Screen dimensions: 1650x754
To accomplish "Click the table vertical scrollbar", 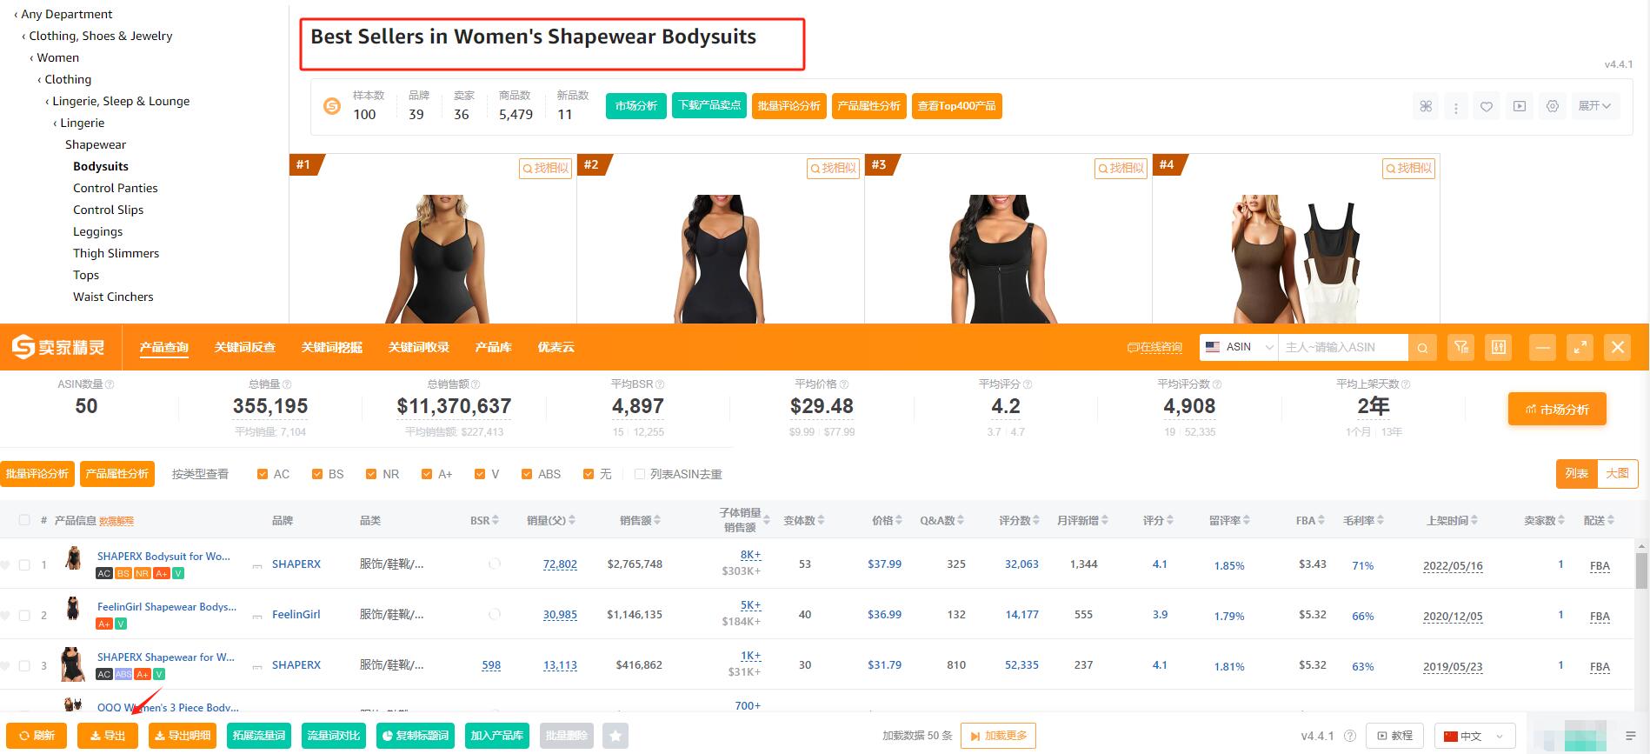I will [x=1641, y=570].
